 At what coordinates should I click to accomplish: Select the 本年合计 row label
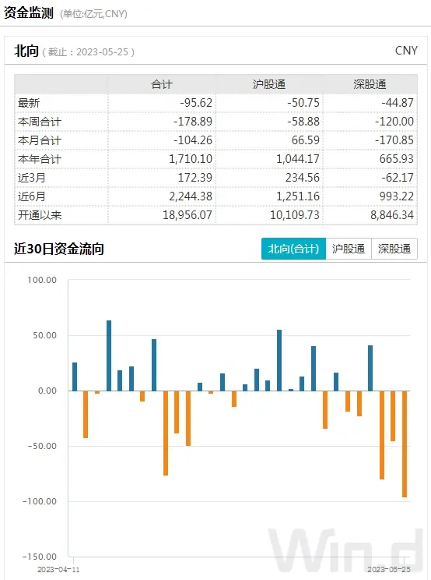40,159
